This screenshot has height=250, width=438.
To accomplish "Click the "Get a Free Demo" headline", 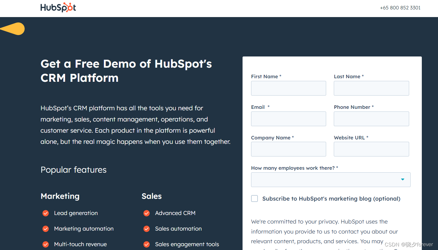I will click(x=126, y=71).
